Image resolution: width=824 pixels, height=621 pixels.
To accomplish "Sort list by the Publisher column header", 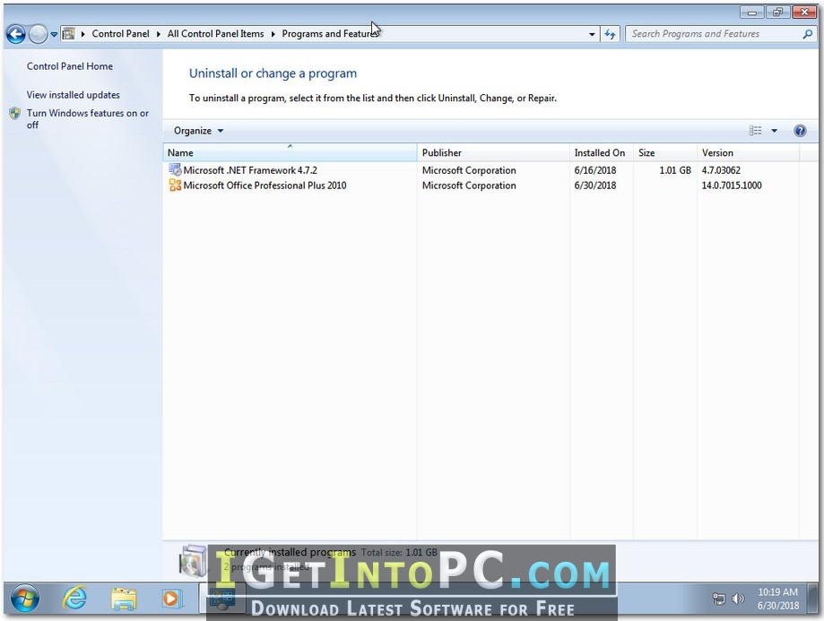I will click(x=493, y=152).
